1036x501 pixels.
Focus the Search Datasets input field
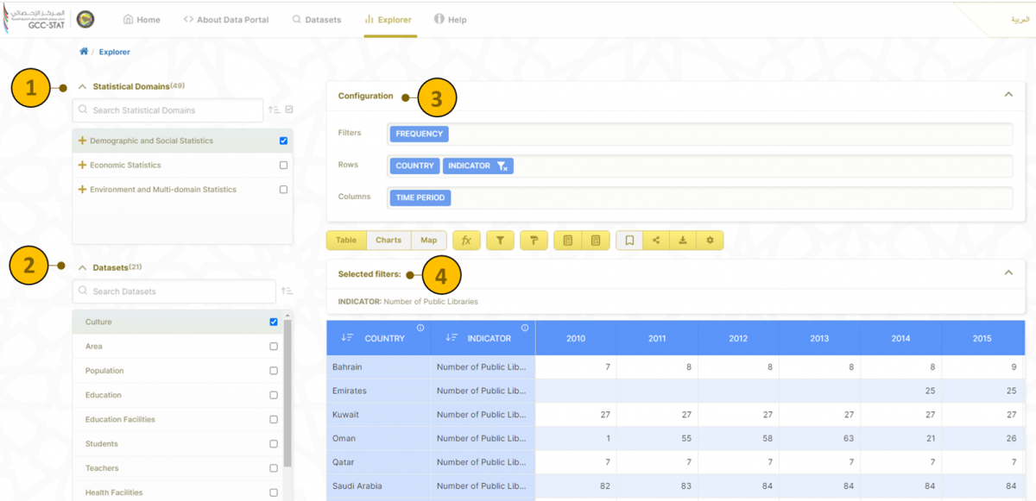click(x=173, y=291)
